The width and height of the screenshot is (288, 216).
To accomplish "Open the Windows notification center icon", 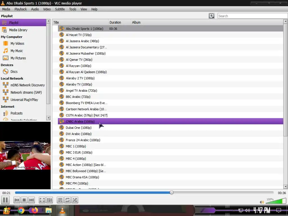I will coord(279,210).
